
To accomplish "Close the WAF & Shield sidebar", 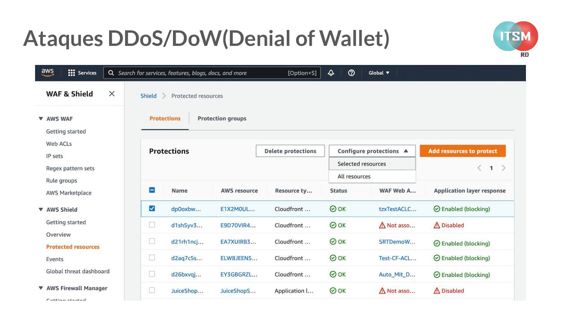I will point(112,94).
